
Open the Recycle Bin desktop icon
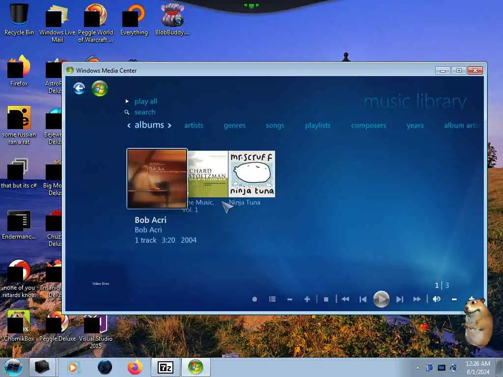(x=19, y=19)
